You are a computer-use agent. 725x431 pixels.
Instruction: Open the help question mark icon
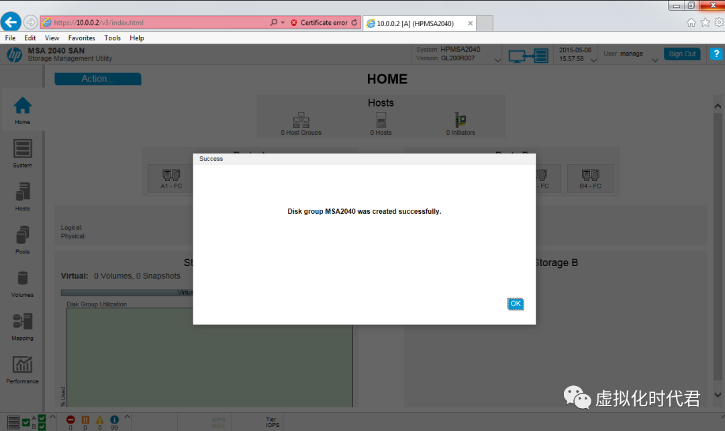716,54
